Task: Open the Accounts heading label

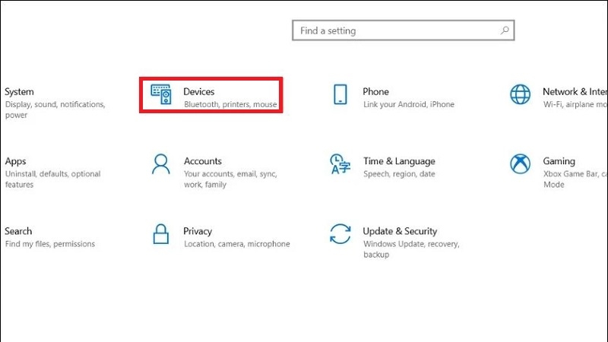Action: coord(203,161)
